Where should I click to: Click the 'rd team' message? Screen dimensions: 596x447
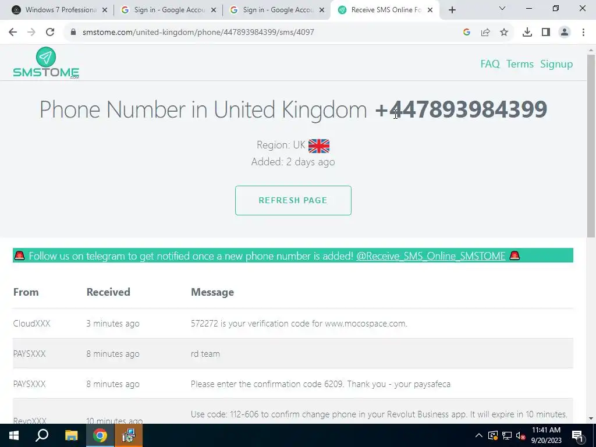(205, 353)
